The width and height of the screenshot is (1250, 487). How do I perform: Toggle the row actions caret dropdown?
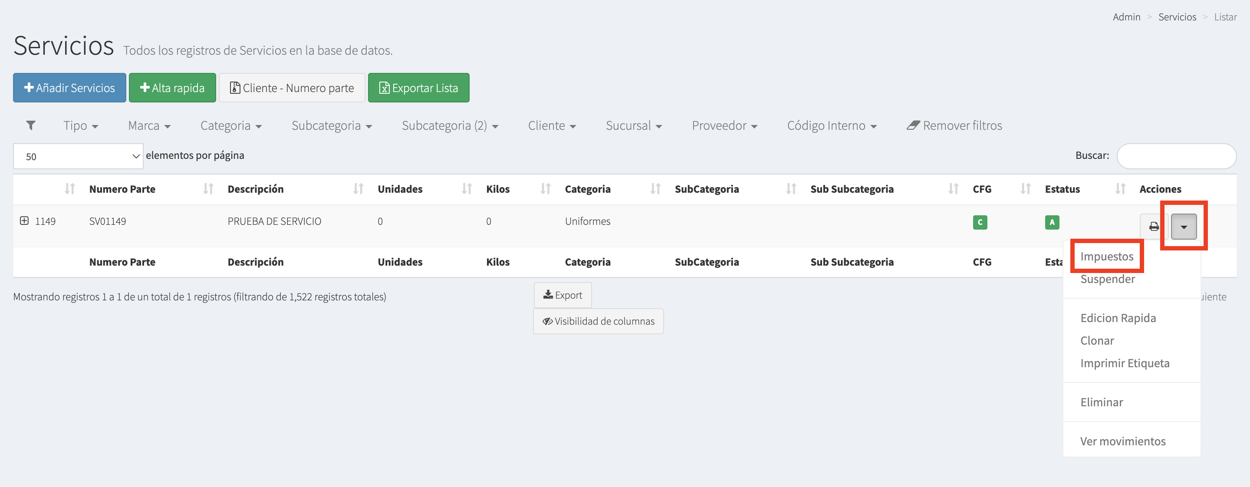pos(1183,227)
